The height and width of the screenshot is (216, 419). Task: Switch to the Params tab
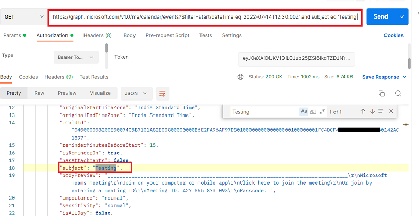(15, 35)
